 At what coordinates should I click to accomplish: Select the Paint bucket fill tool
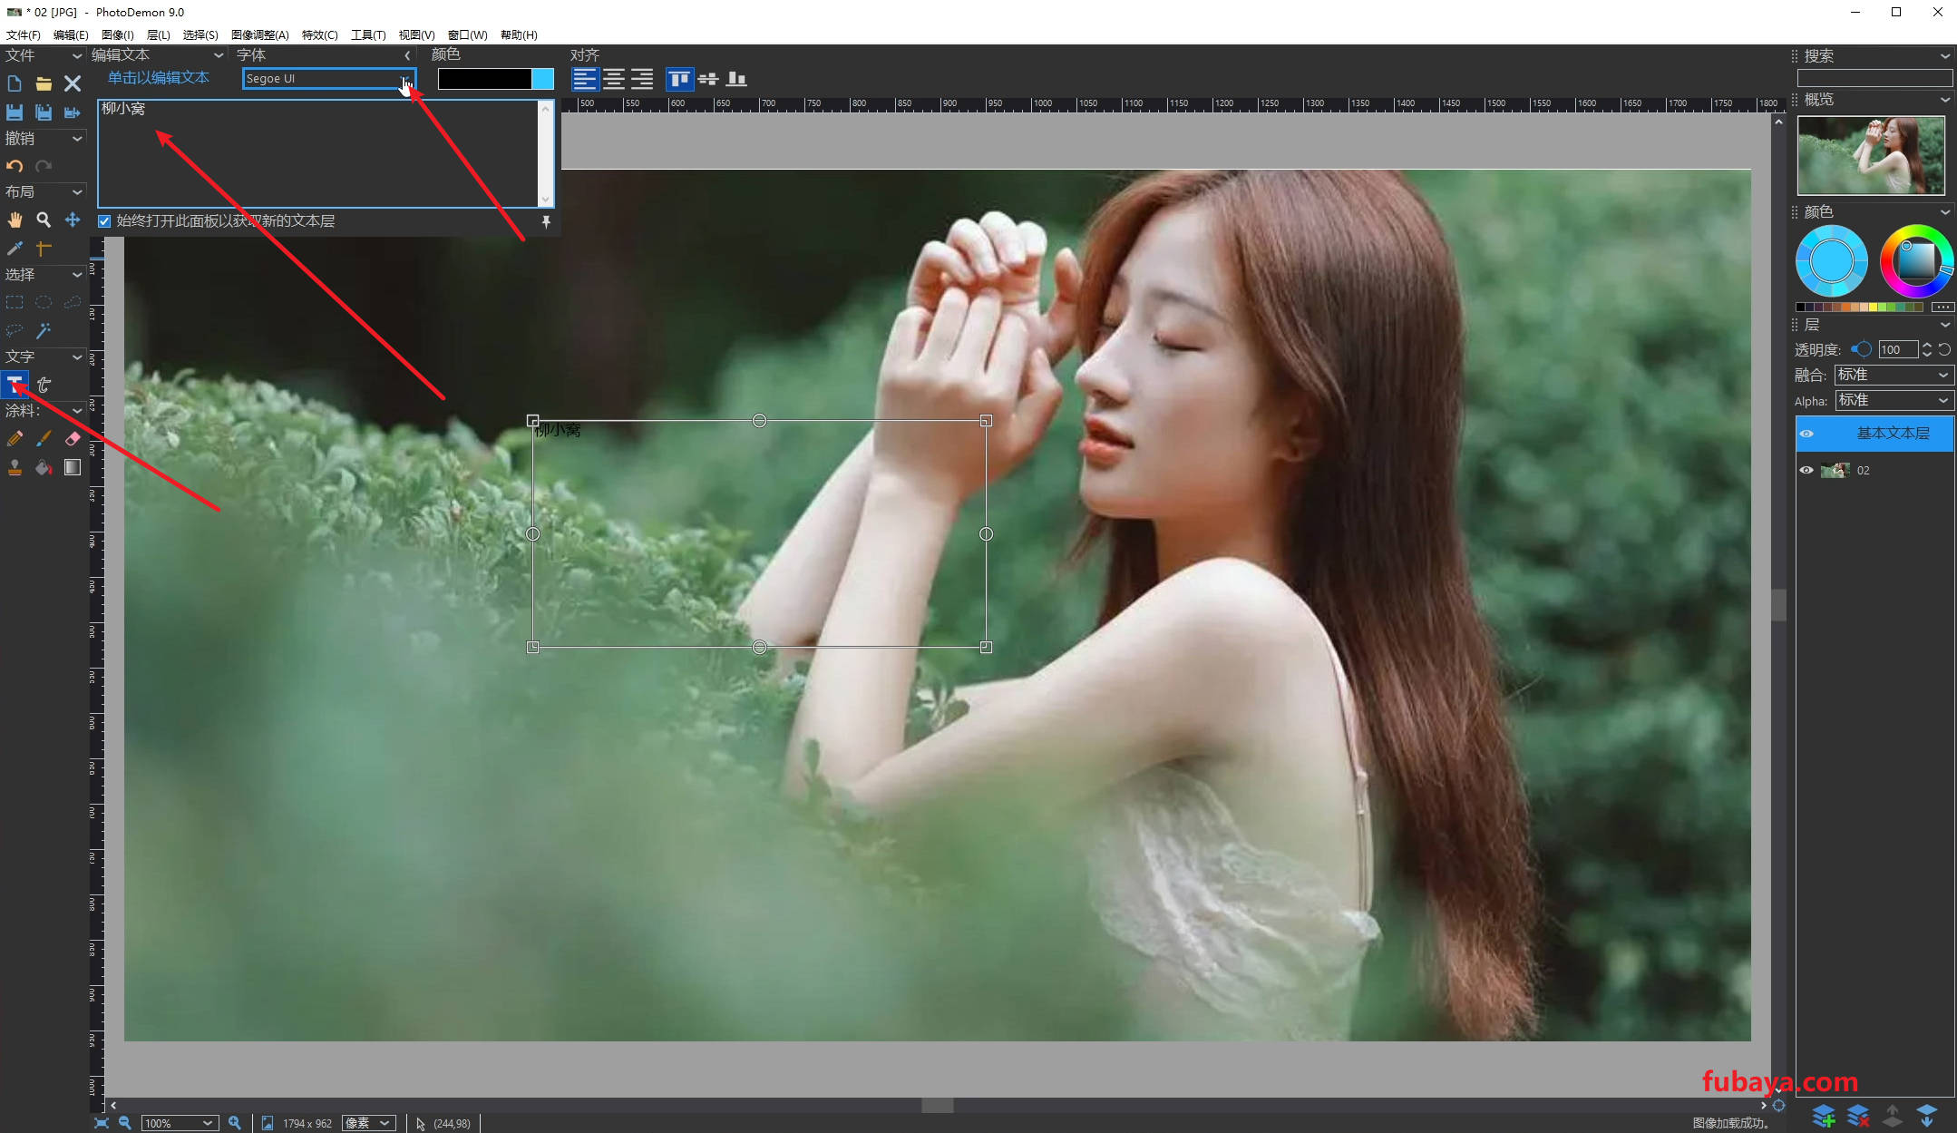[44, 467]
